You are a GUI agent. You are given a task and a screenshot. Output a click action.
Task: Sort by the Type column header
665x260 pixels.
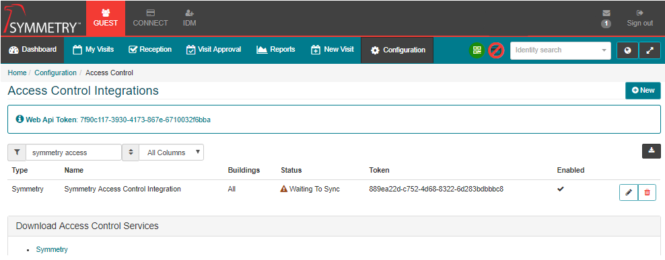coord(20,170)
